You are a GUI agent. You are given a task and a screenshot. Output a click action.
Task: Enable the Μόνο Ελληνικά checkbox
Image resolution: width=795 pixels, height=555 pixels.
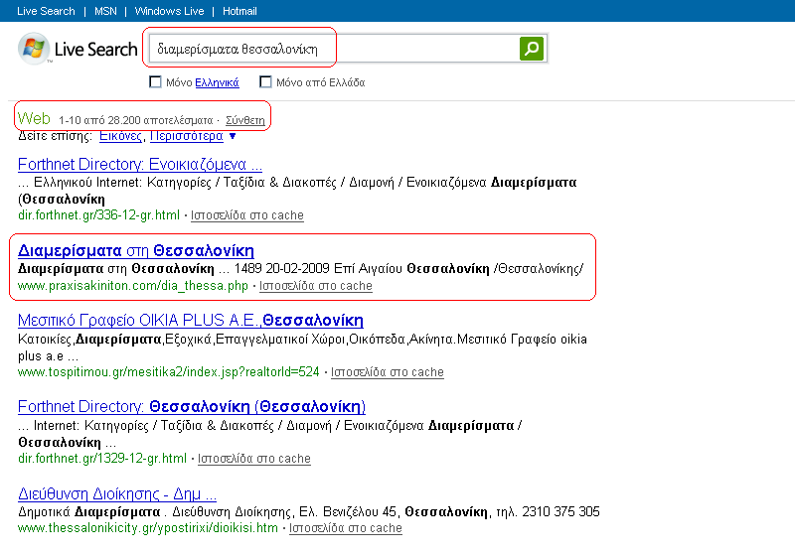pyautogui.click(x=155, y=82)
